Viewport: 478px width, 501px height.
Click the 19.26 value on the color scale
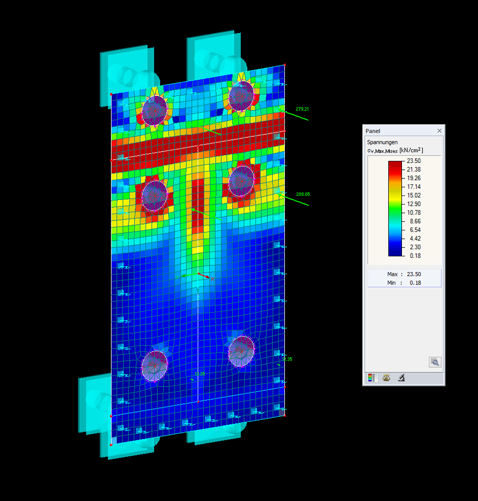(414, 178)
